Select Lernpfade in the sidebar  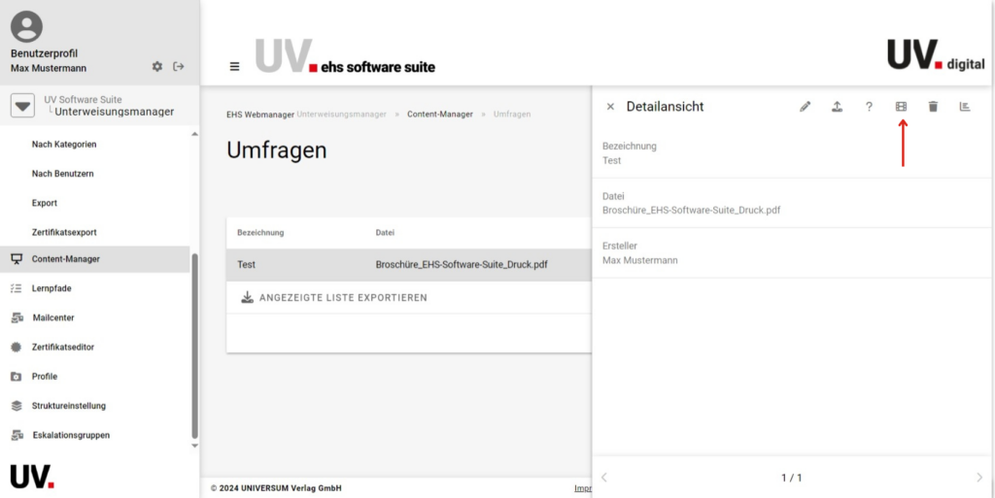pyautogui.click(x=51, y=288)
